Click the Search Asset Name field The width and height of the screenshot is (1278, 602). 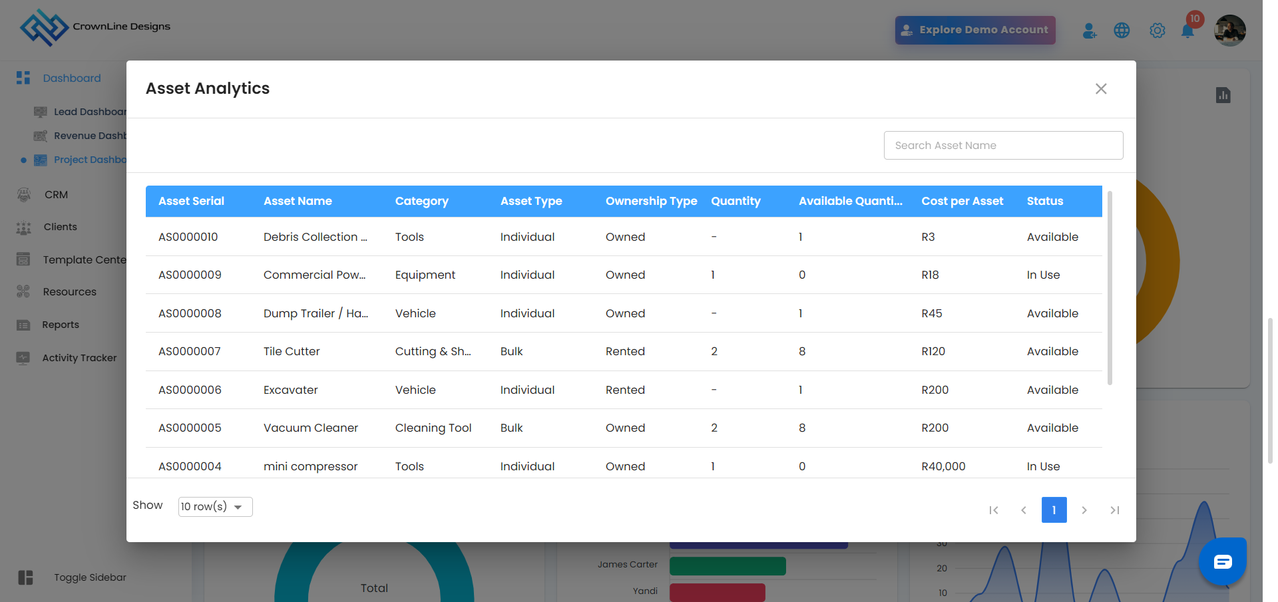click(x=1003, y=145)
